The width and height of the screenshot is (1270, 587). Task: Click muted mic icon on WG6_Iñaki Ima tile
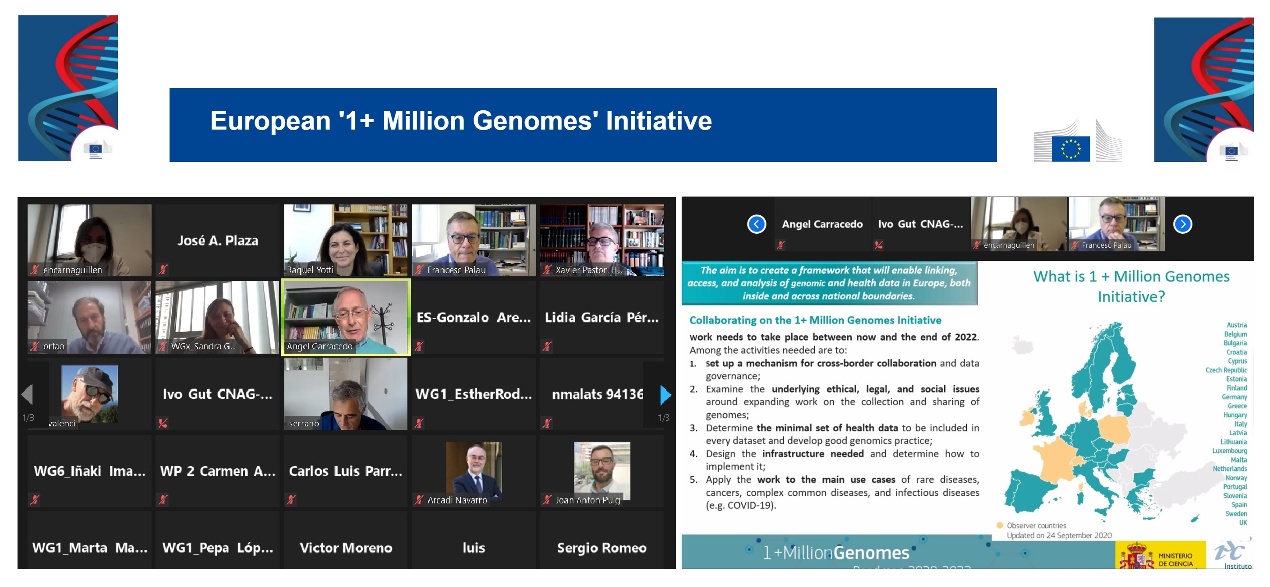[x=35, y=500]
